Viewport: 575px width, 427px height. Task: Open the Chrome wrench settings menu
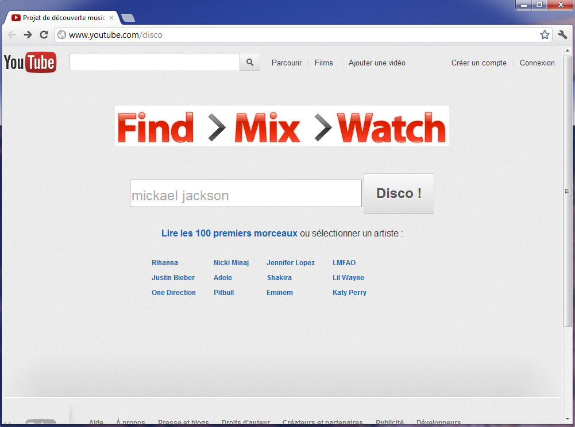(562, 35)
